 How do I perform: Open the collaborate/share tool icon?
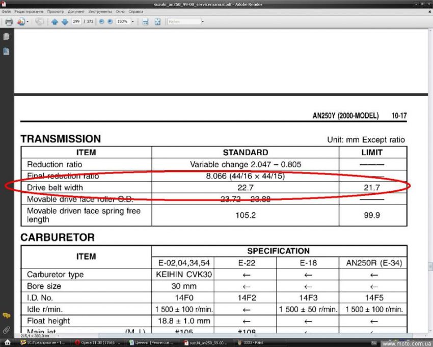click(x=21, y=21)
